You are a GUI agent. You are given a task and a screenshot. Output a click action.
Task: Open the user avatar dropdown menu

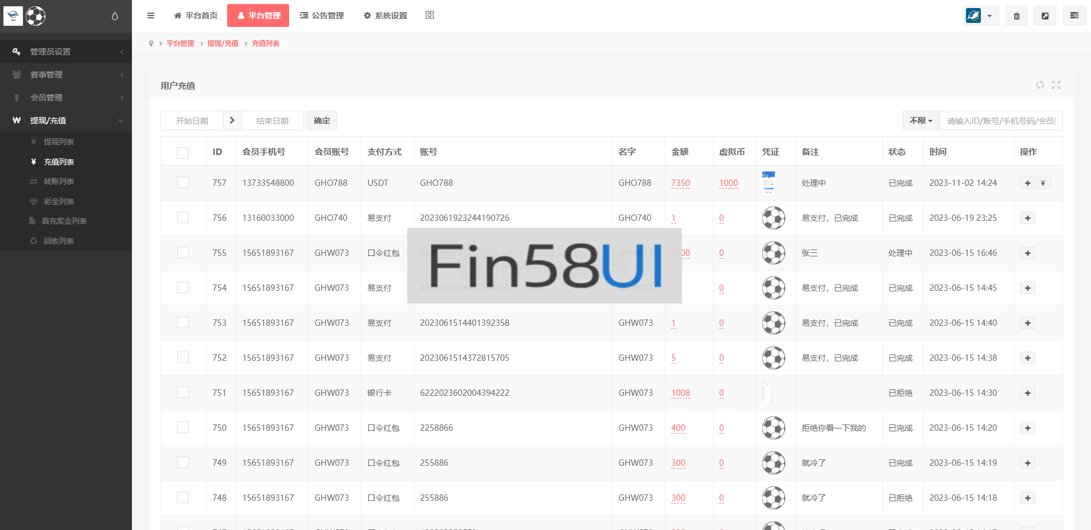981,16
